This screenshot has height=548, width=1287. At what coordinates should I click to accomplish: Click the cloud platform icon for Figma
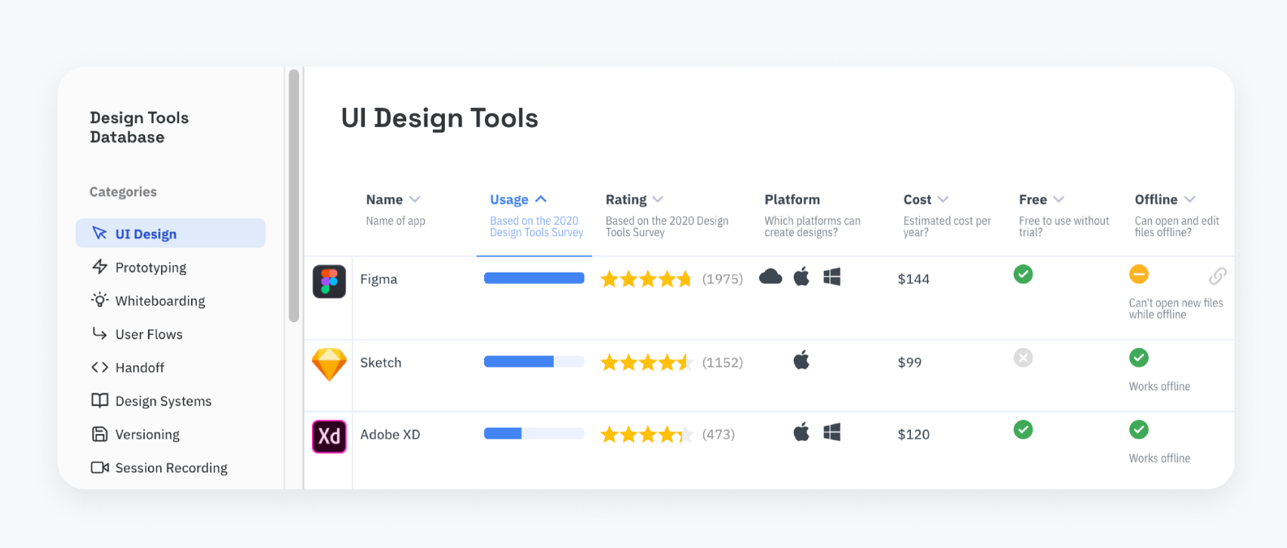point(770,276)
